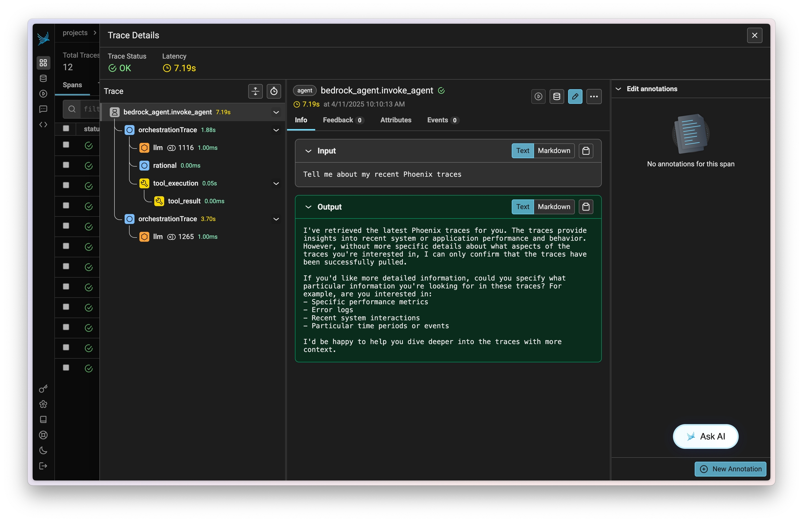The image size is (803, 522).
Task: Copy Input text with clipboard icon
Action: pos(586,151)
